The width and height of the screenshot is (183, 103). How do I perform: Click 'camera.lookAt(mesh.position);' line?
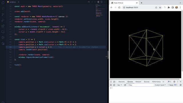(33, 49)
